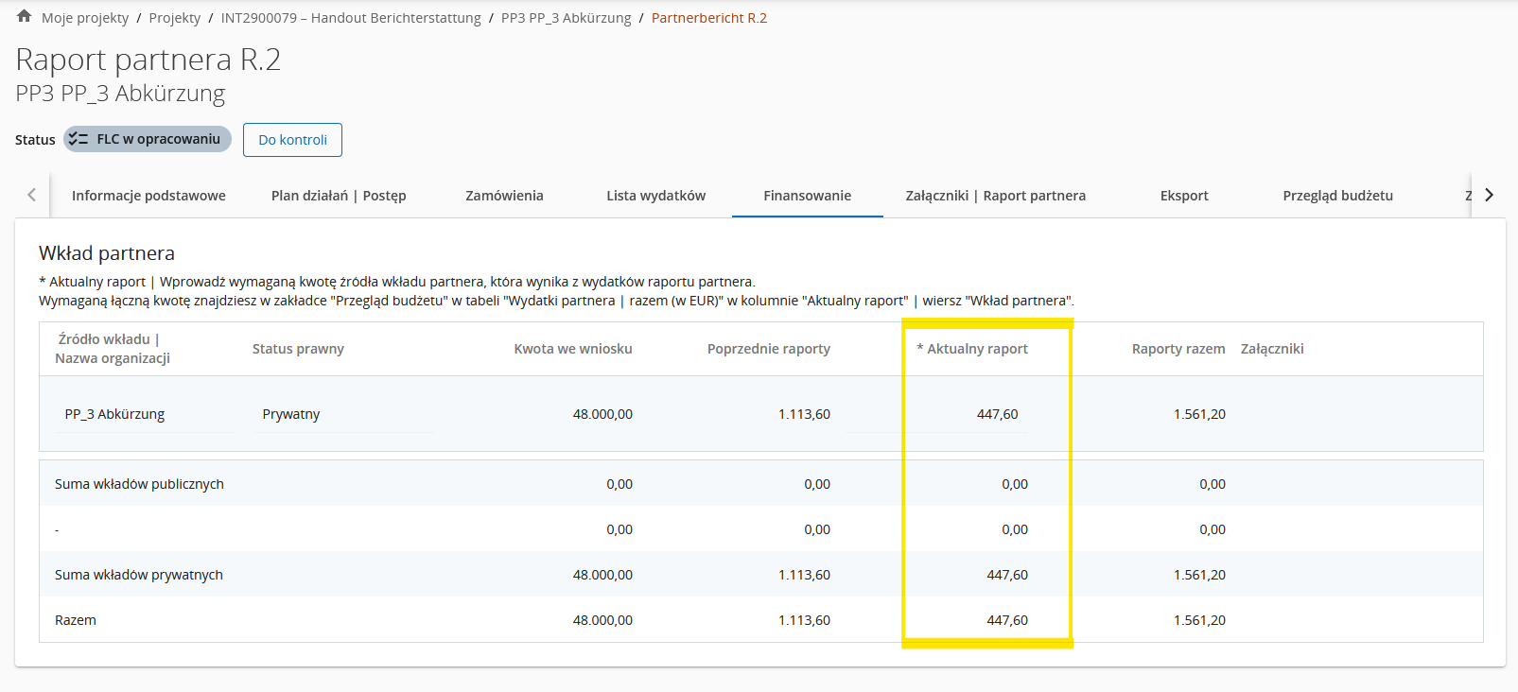Screen dimensions: 1518x692
Task: Open INT2900079 Handout Berichterstattung breadcrumb
Action: click(351, 18)
